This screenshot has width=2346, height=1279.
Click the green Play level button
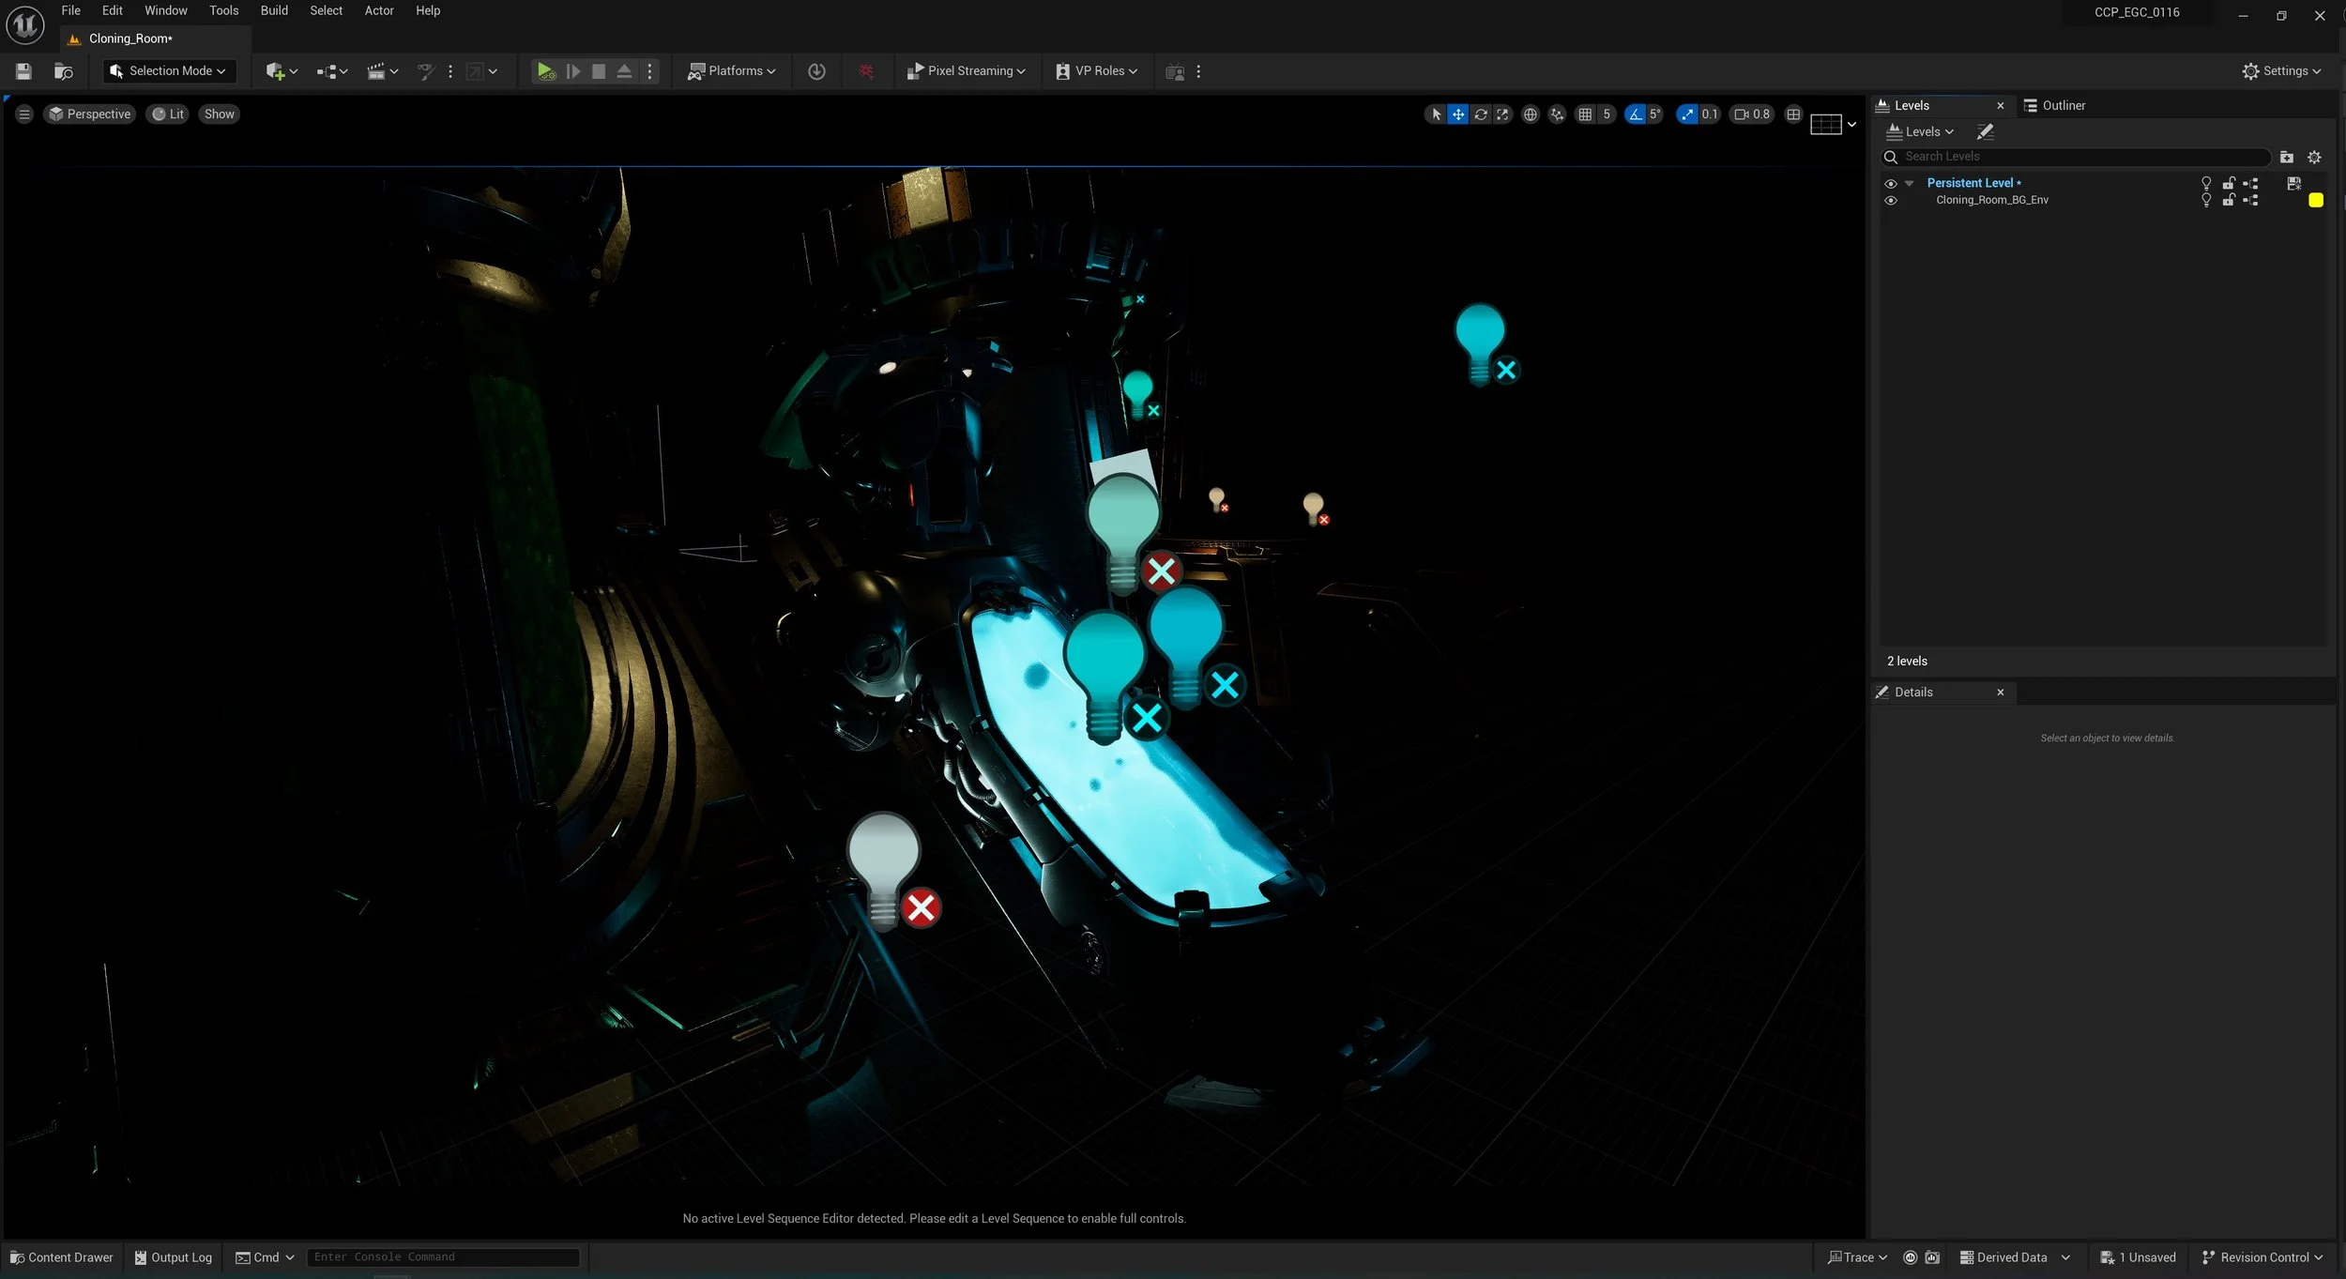tap(544, 71)
